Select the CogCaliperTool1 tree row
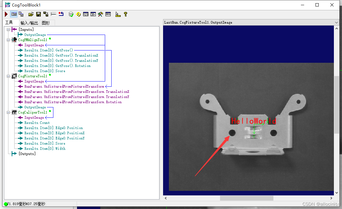The height and width of the screenshot is (209, 342). (x=33, y=112)
